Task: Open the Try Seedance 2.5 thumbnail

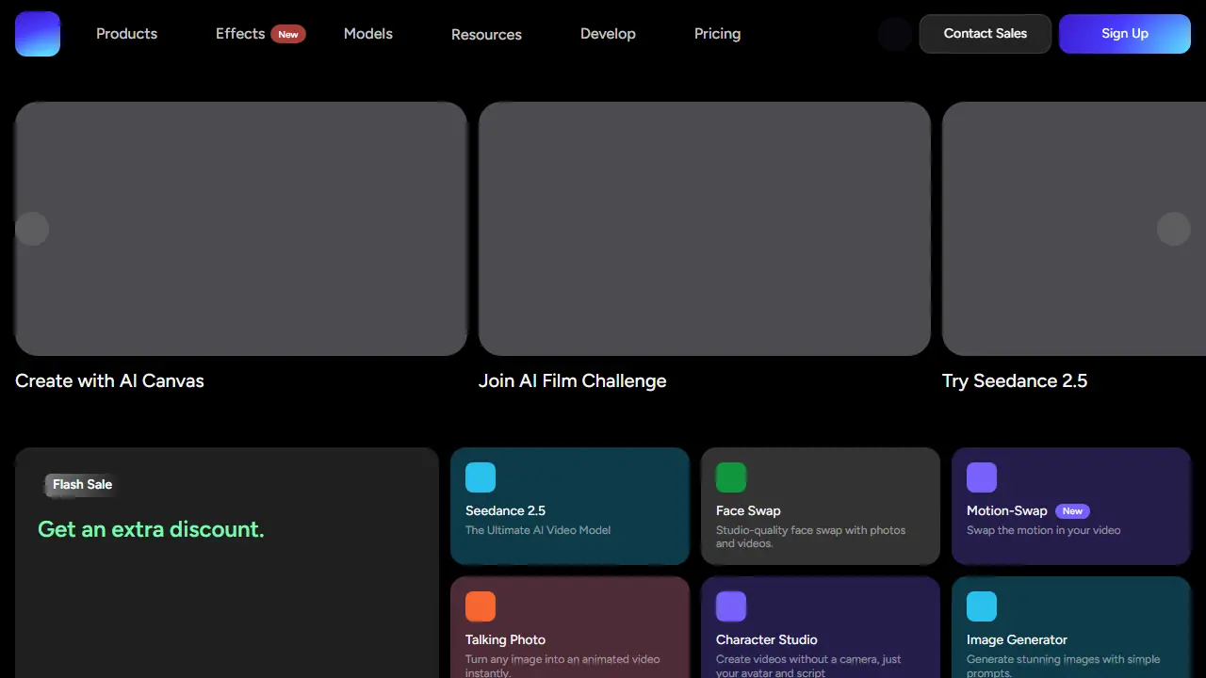Action: tap(1074, 229)
